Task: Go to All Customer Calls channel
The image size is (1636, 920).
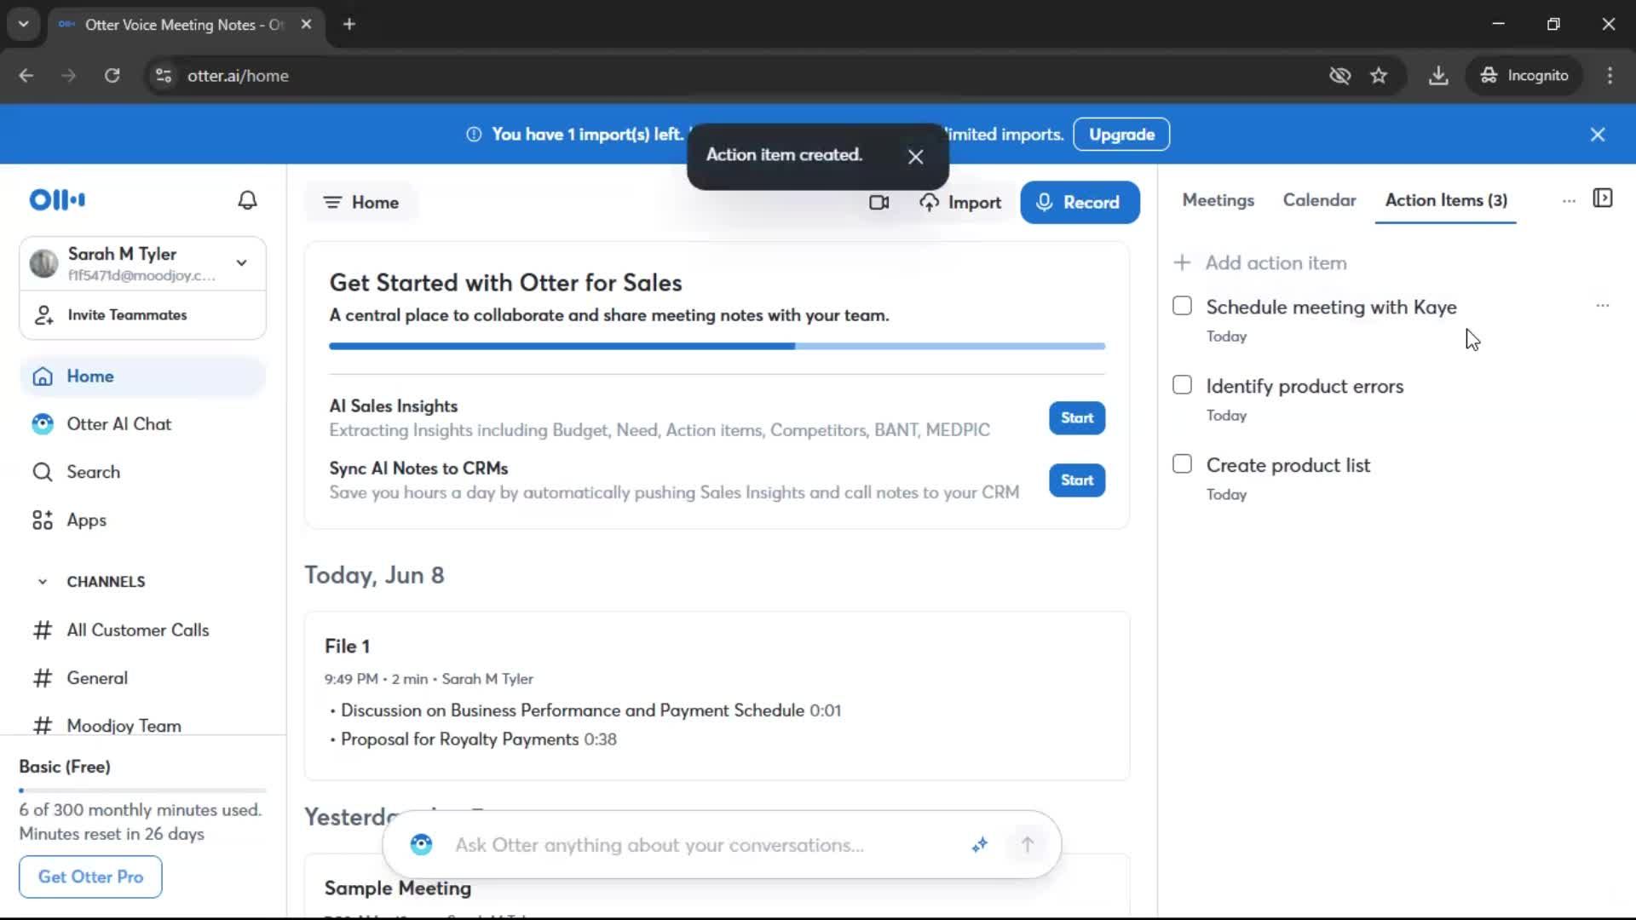Action: pos(138,630)
